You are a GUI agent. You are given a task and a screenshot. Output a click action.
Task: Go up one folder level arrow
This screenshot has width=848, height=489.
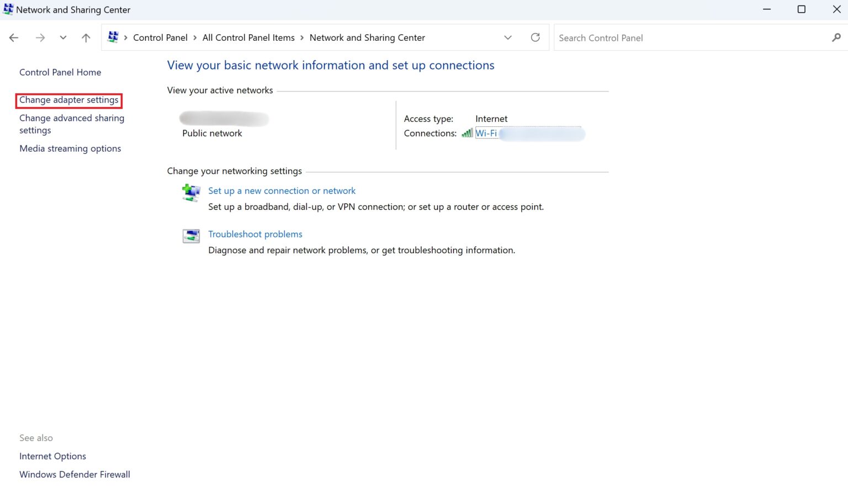click(x=86, y=38)
